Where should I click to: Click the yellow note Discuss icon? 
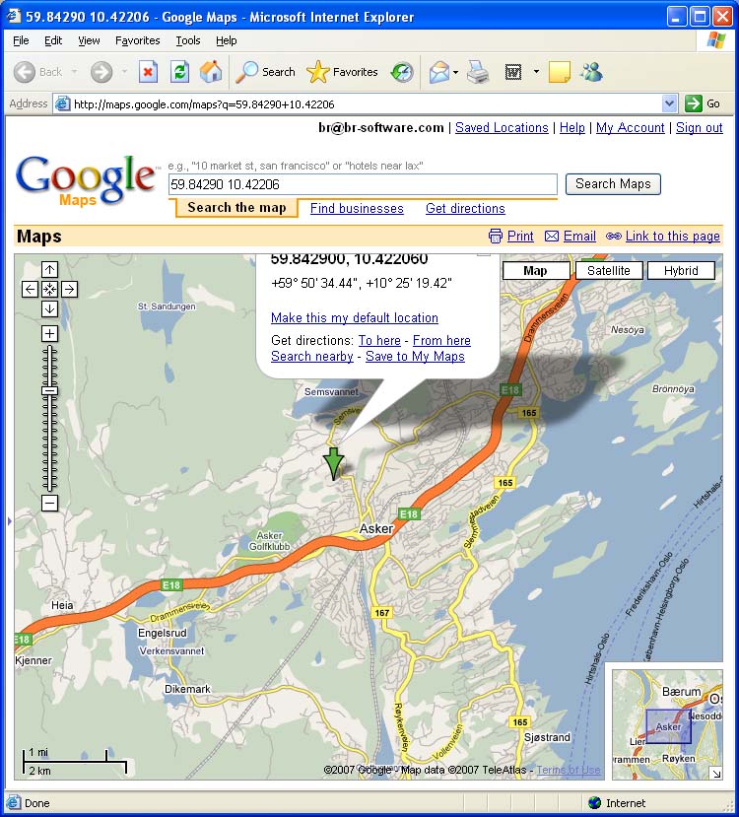(560, 72)
